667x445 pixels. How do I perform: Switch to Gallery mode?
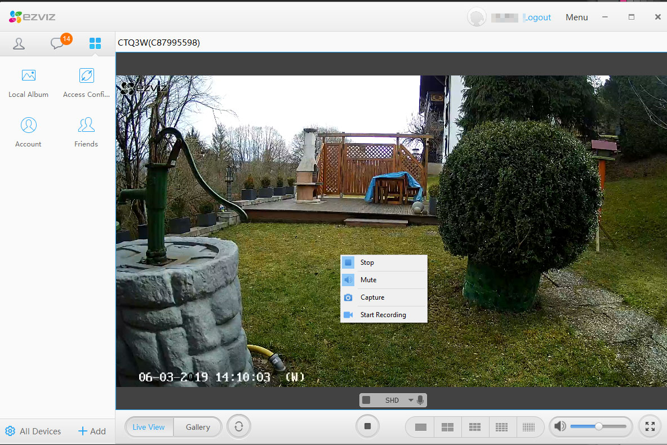pos(198,427)
